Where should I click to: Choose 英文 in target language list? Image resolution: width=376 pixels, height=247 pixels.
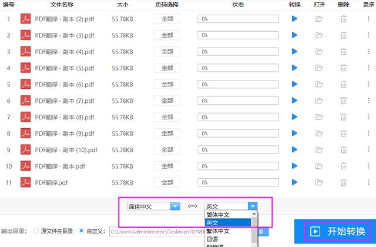[228, 223]
